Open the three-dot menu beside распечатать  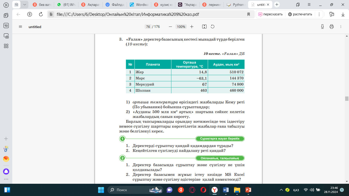coord(319,14)
